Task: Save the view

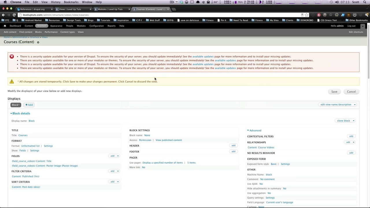Action: [x=334, y=92]
